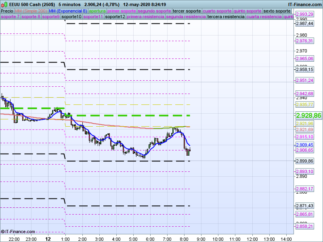The width and height of the screenshot is (323, 242).
Task: Click the cuarta resistencia legend label
Action: [x=264, y=17]
